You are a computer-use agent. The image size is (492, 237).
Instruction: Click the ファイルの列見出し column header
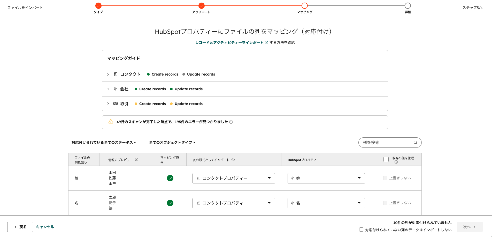click(x=82, y=160)
